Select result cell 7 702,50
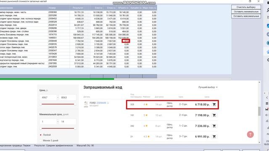 click(77, 41)
